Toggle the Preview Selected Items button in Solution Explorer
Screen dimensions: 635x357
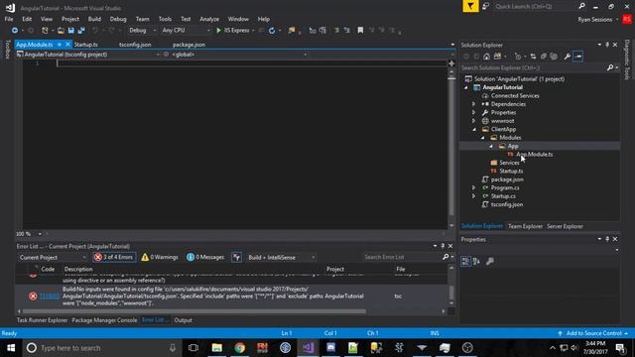pyautogui.click(x=577, y=57)
